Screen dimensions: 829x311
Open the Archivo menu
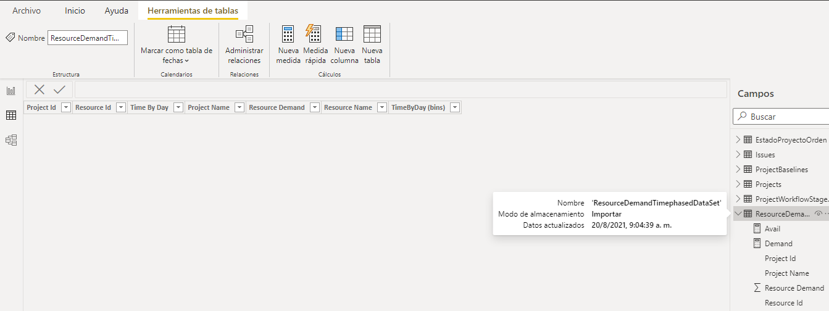pyautogui.click(x=27, y=10)
